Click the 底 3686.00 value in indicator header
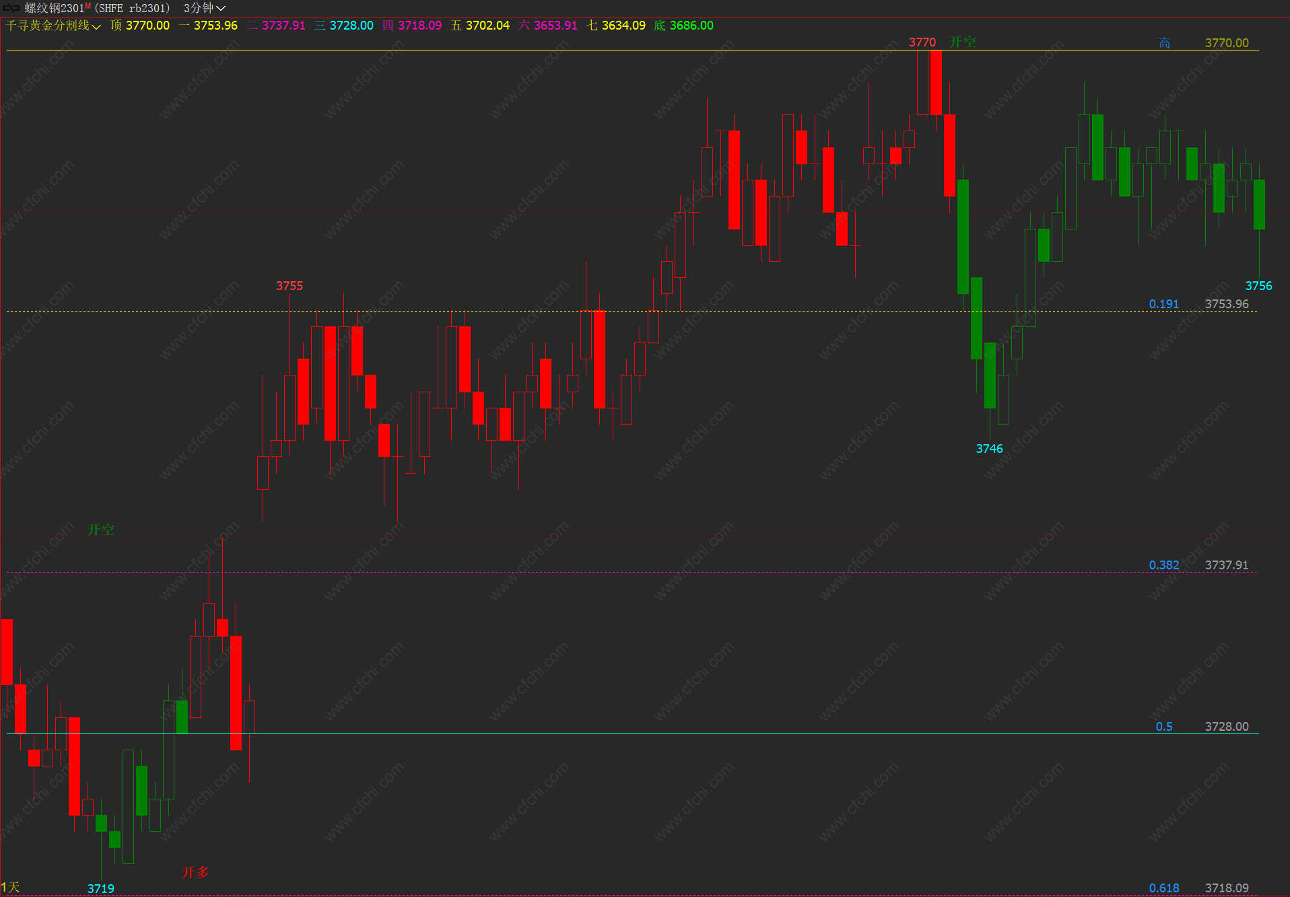Viewport: 1290px width, 897px height. point(684,26)
